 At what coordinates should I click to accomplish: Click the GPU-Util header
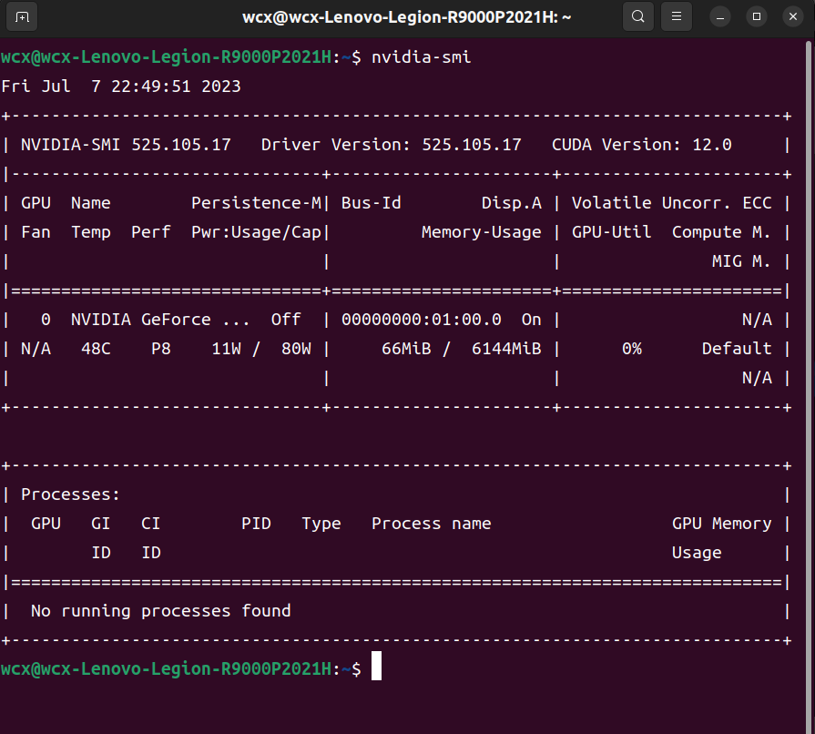point(611,232)
